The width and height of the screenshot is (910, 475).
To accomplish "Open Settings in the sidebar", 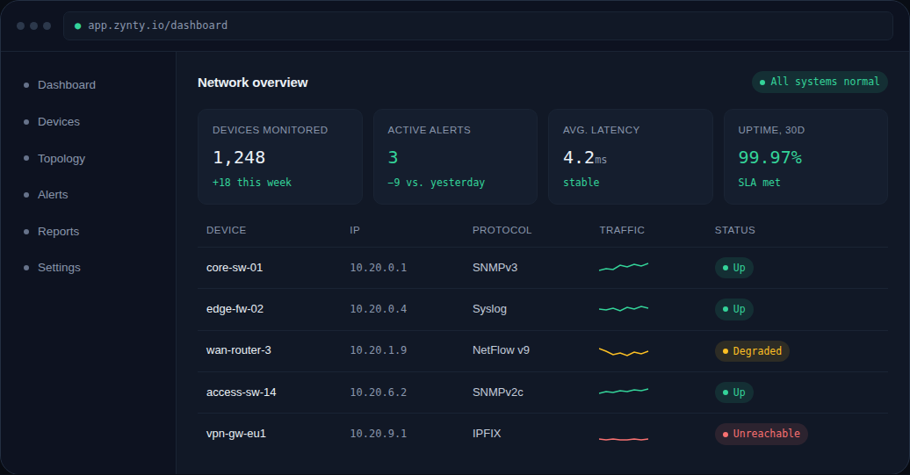I will tap(52, 268).
